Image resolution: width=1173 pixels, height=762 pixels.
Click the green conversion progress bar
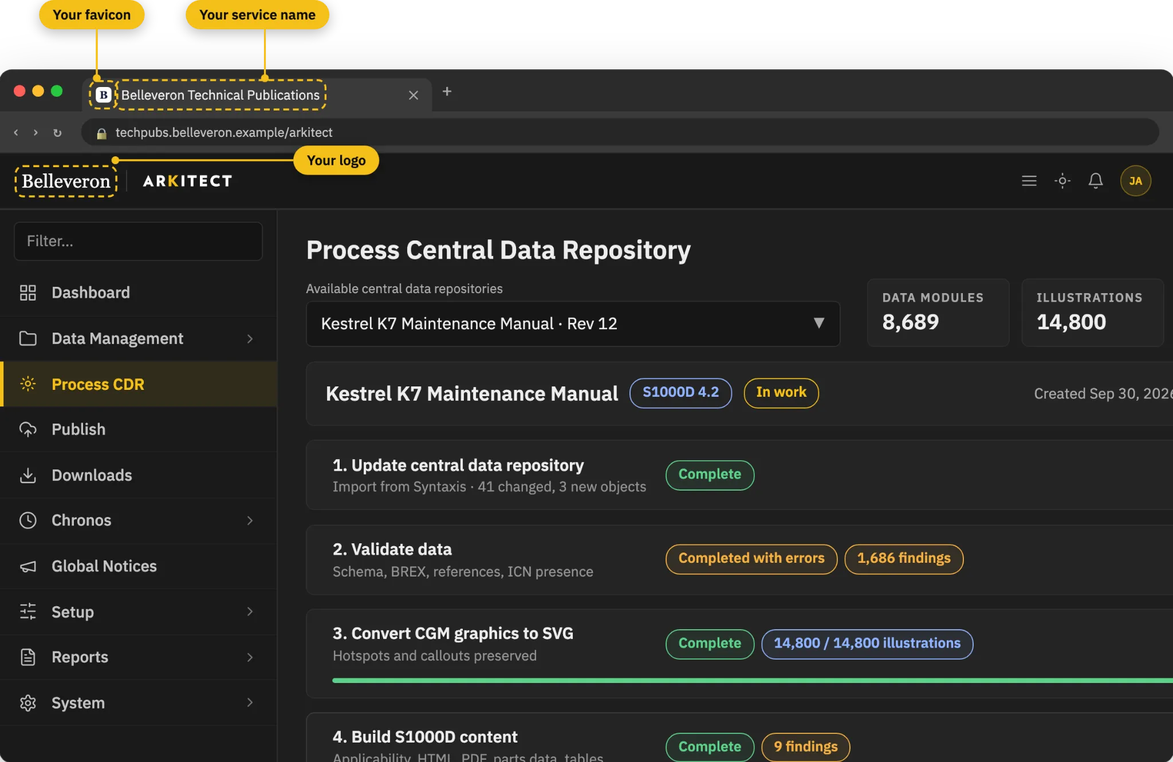point(752,680)
